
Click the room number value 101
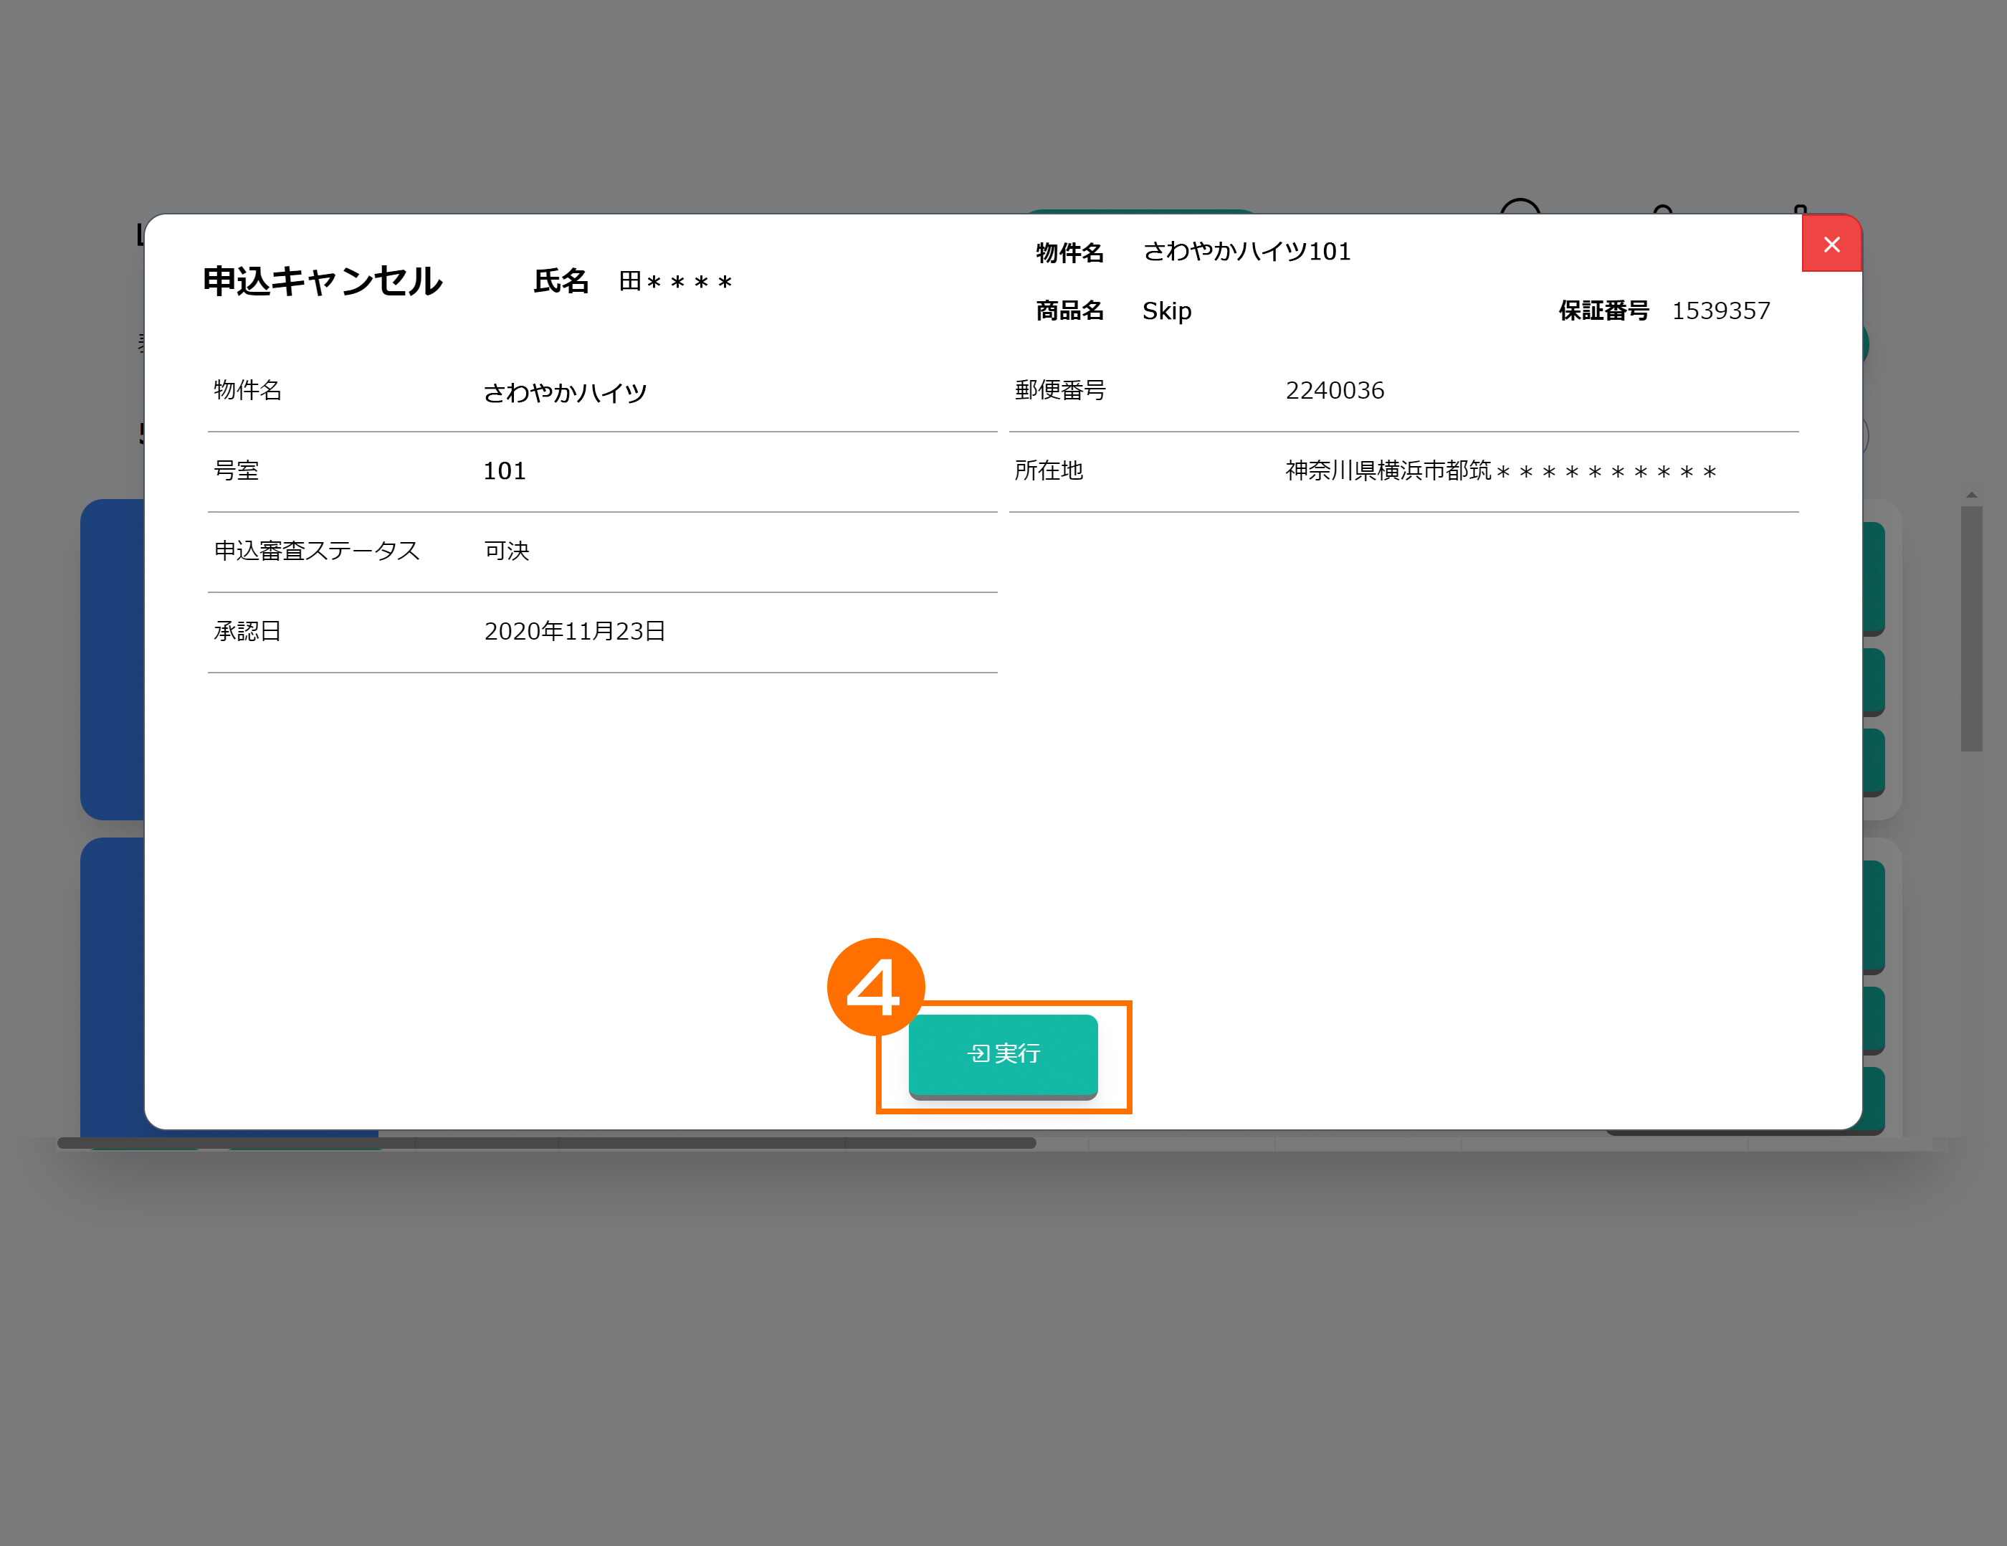(x=505, y=470)
